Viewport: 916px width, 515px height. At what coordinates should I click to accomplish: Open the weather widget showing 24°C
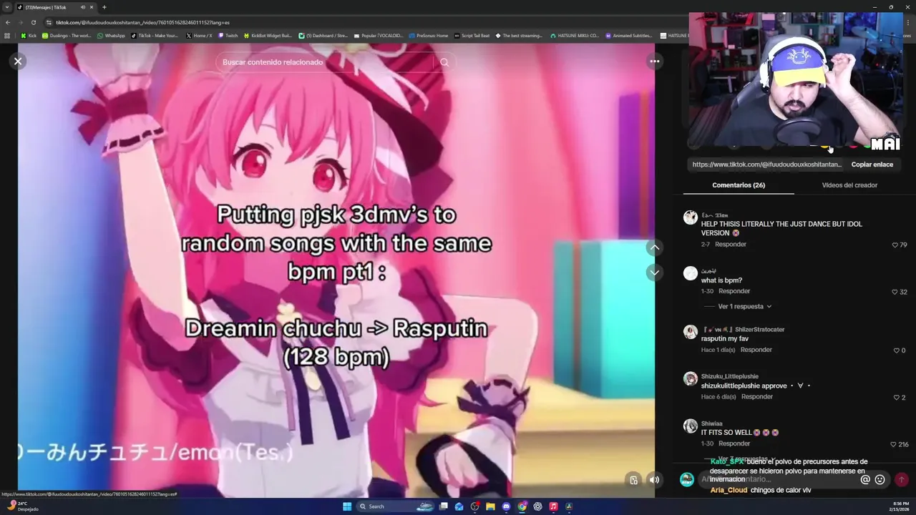[x=21, y=506]
